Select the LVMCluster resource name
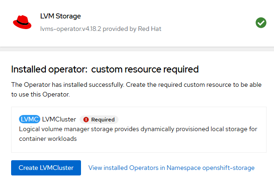This screenshot has height=181, width=274. pyautogui.click(x=59, y=119)
